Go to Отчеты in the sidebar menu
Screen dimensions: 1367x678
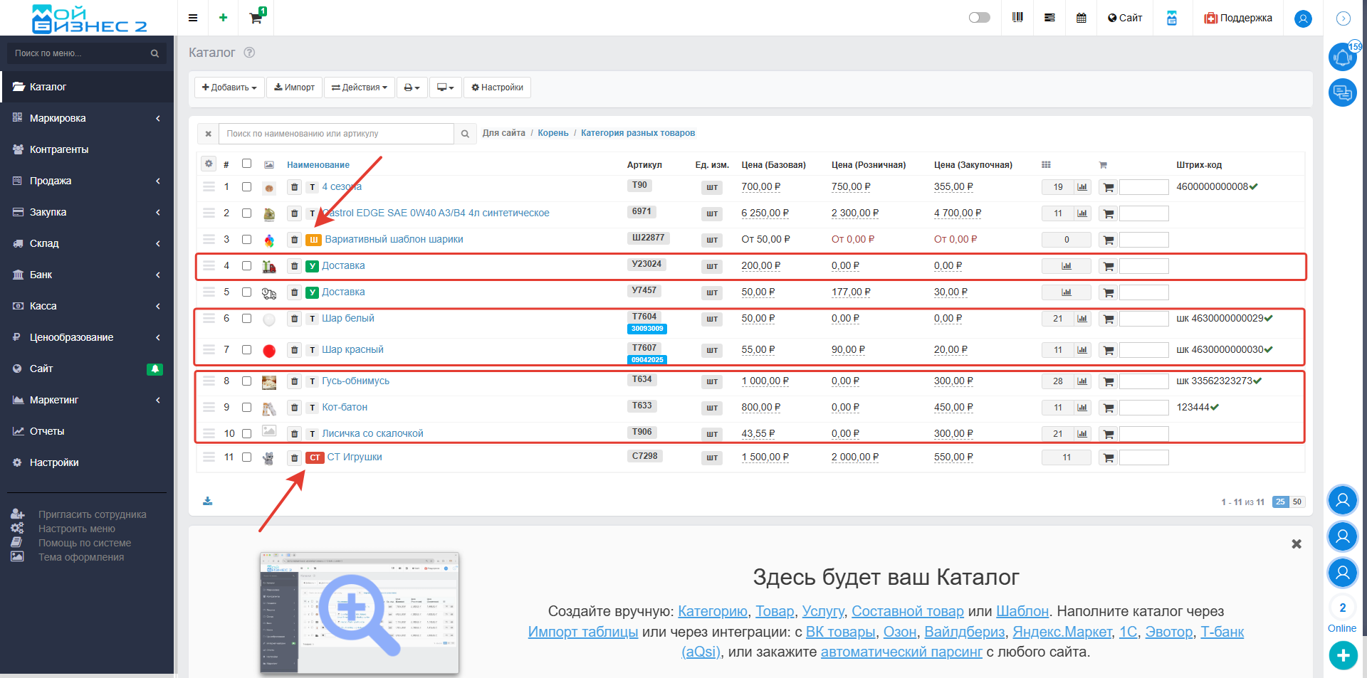click(x=47, y=431)
